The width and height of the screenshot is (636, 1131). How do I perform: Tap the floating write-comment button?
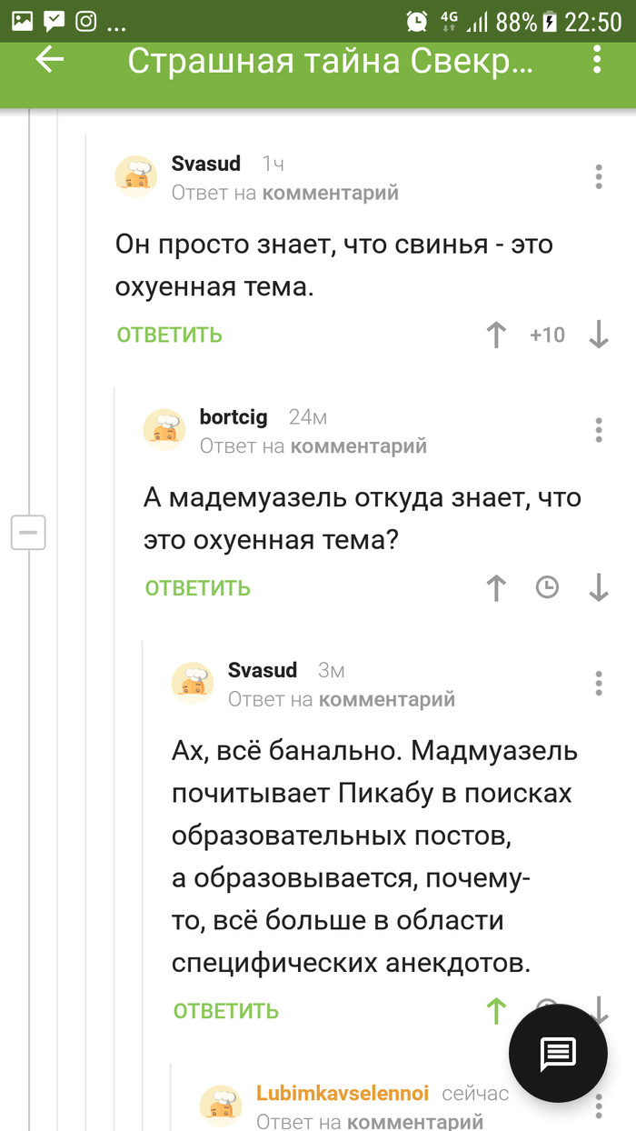(558, 1054)
